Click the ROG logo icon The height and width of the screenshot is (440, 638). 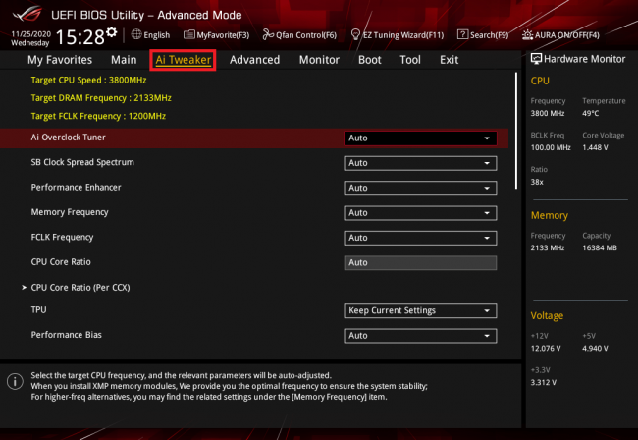[x=27, y=14]
